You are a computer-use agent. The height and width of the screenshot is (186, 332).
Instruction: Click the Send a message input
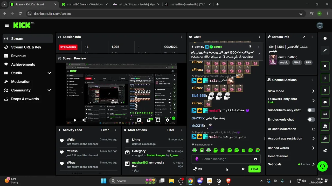click(x=226, y=159)
